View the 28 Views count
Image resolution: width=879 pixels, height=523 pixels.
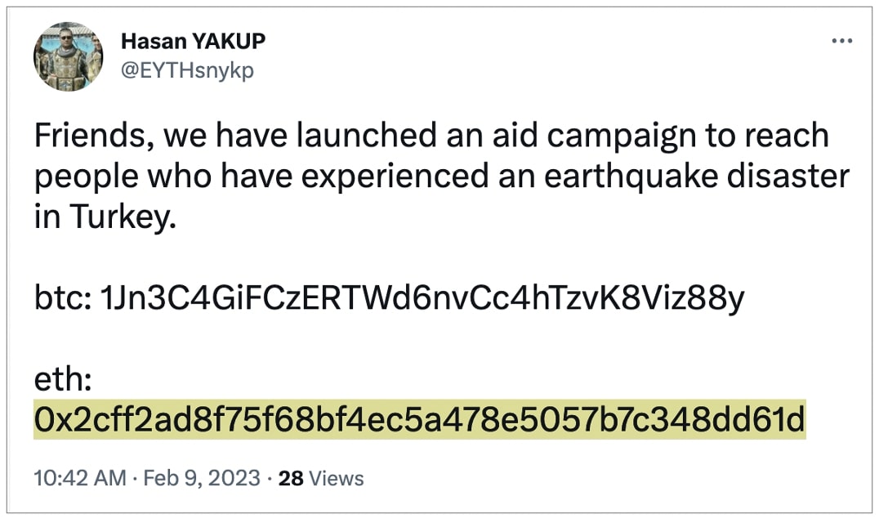(321, 478)
